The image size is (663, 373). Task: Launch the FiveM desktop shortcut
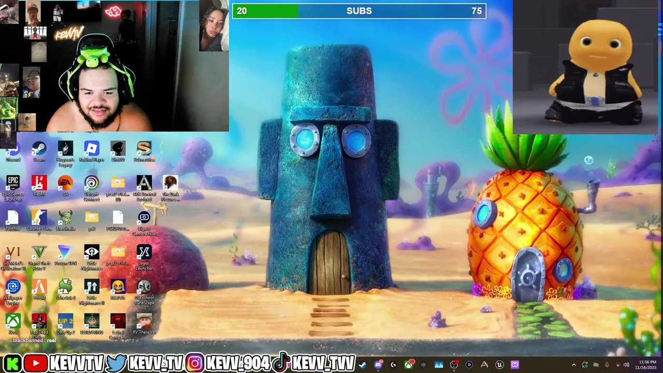click(39, 290)
